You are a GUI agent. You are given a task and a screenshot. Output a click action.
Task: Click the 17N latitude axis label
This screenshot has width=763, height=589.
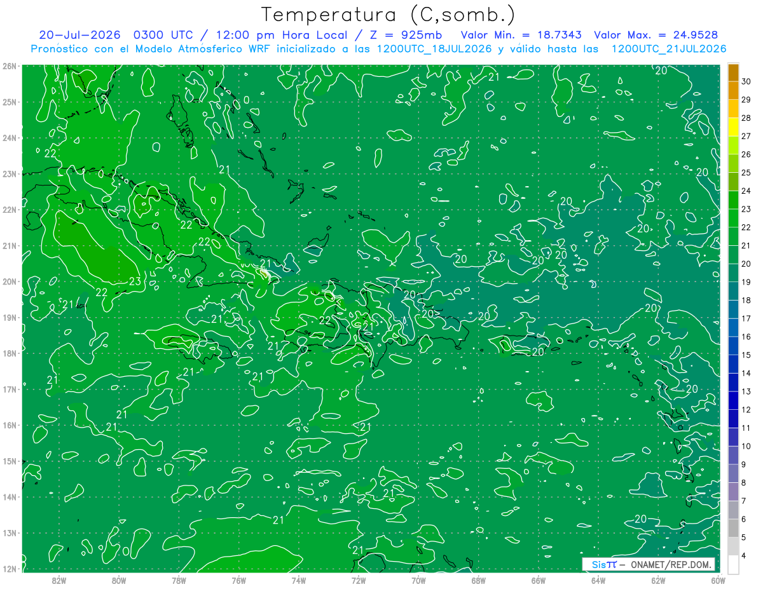tap(9, 389)
